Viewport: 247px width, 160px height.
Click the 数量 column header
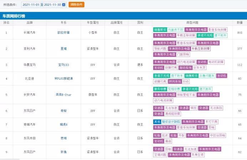point(240,23)
